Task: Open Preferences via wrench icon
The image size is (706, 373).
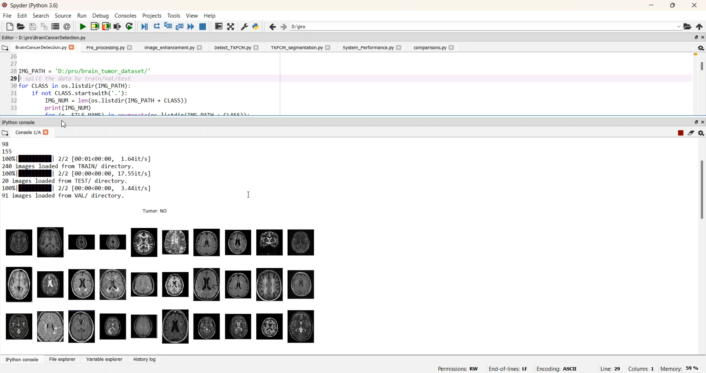Action: (x=244, y=27)
